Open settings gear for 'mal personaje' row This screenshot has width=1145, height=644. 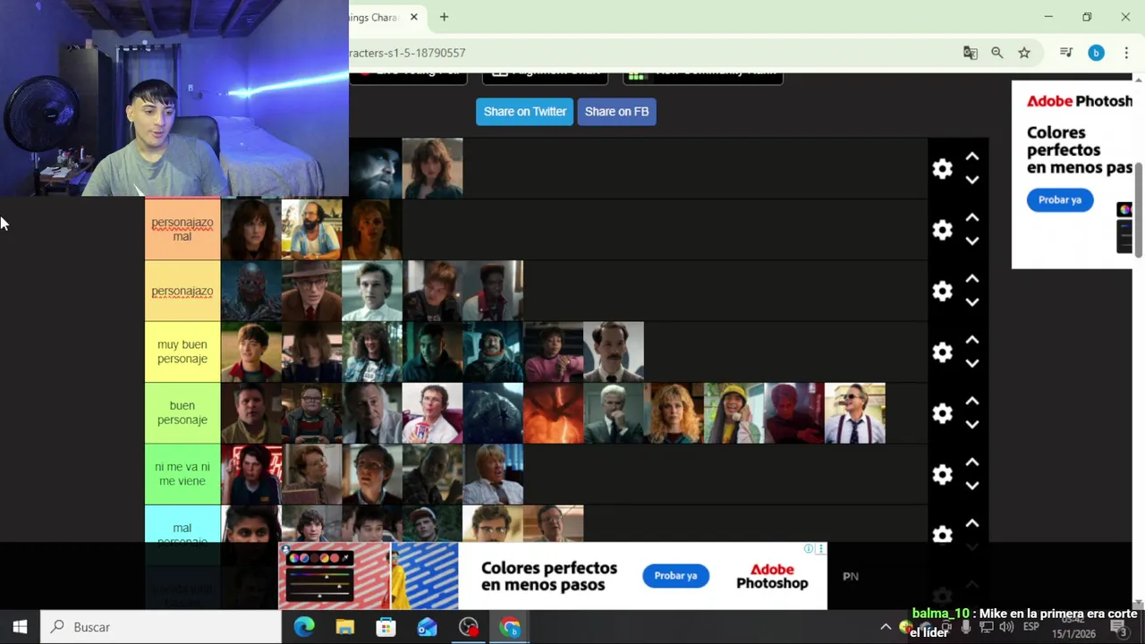942,534
